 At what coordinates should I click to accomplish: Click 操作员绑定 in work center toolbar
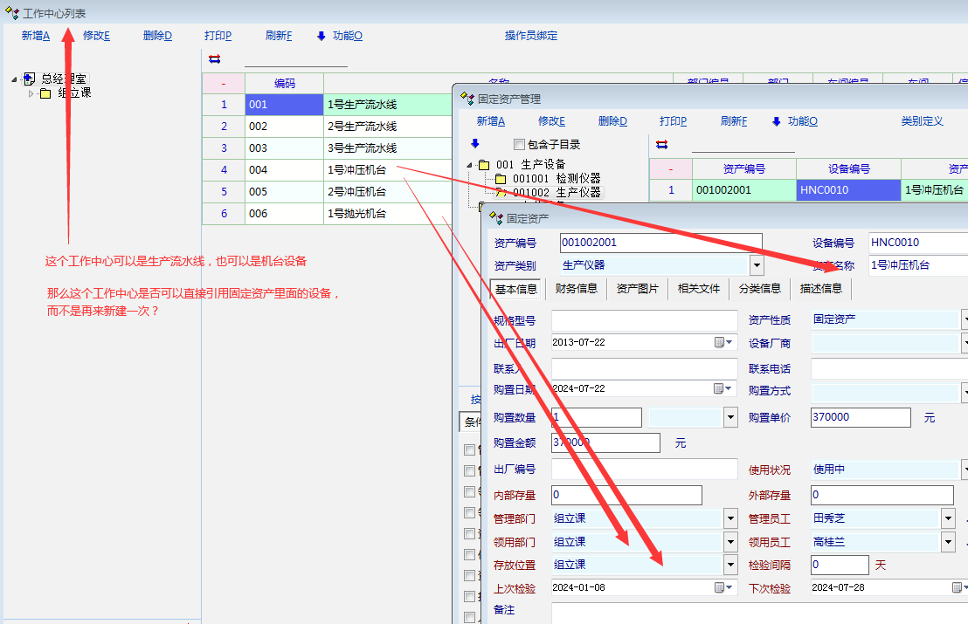pos(530,36)
